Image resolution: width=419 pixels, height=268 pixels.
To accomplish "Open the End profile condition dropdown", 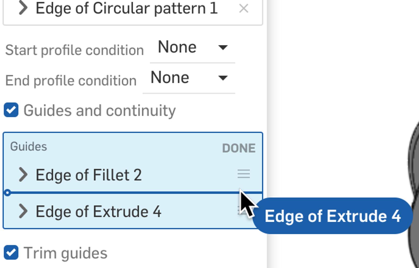I will coord(189,78).
